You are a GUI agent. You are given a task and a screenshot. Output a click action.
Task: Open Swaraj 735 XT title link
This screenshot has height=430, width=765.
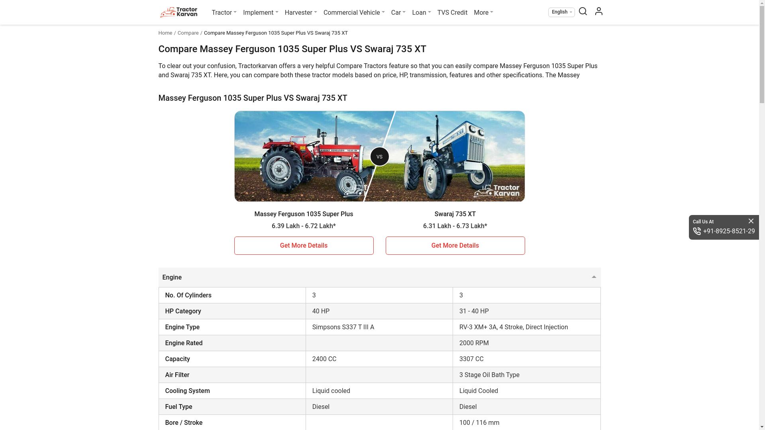tap(455, 214)
